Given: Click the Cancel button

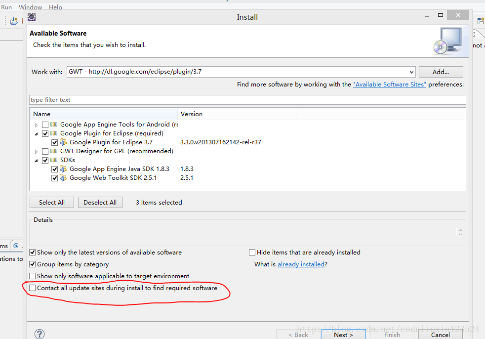Looking at the screenshot, I should click(x=441, y=335).
